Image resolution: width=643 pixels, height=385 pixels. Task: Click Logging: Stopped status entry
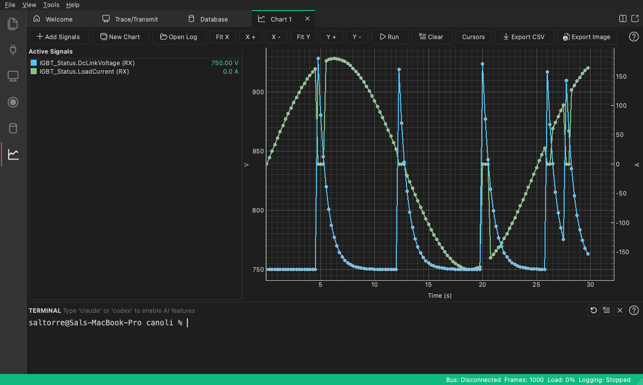click(604, 379)
